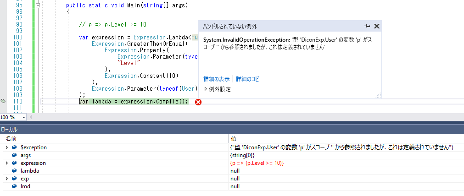Select the null value of lmd
The image size is (464, 196).
(235, 186)
